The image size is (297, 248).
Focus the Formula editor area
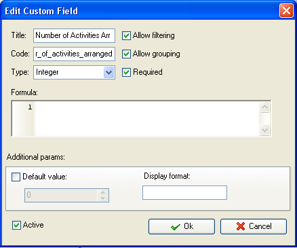coord(147,119)
